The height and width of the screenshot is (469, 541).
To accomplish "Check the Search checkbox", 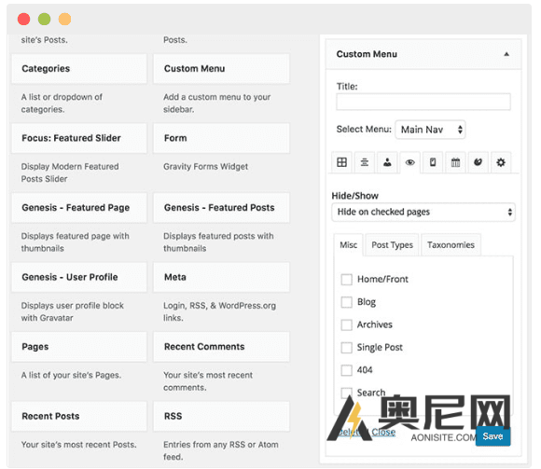I will (x=346, y=393).
